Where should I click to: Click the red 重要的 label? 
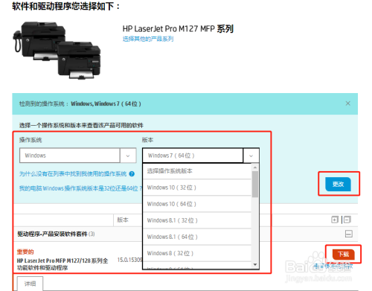(x=25, y=252)
